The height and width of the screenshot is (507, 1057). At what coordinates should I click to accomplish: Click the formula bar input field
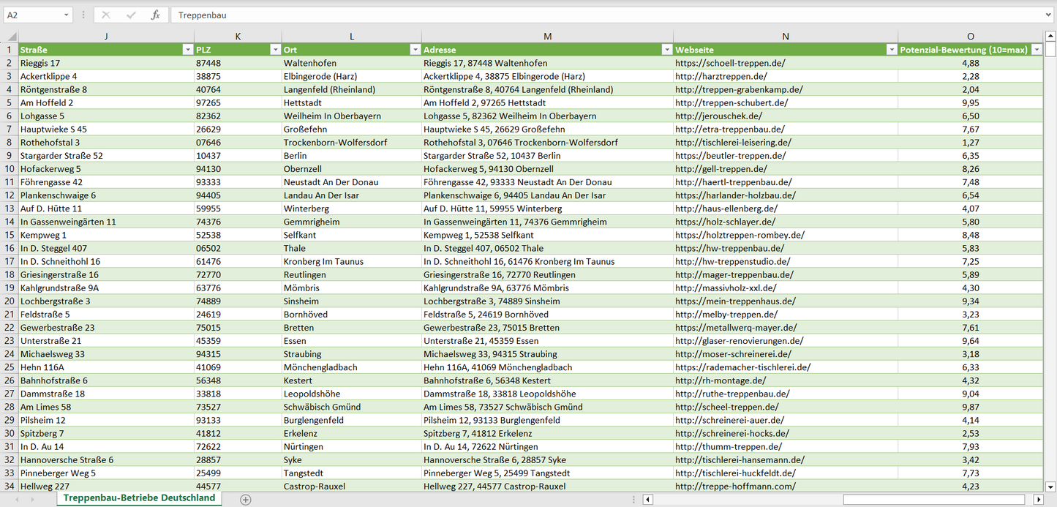tap(607, 15)
